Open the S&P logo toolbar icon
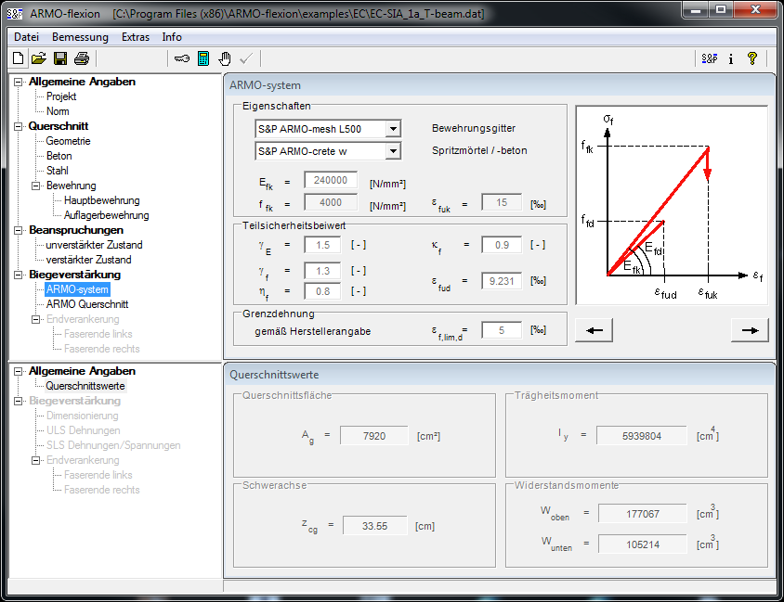The width and height of the screenshot is (784, 602). pos(710,58)
